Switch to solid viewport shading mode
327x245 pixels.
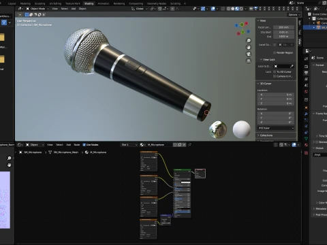pos(233,9)
